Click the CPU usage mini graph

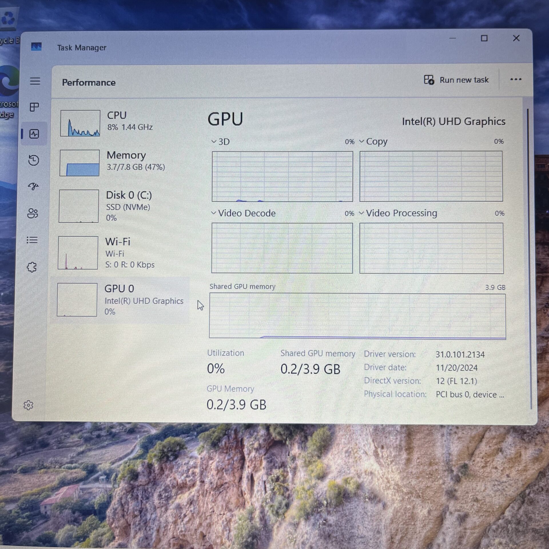80,123
